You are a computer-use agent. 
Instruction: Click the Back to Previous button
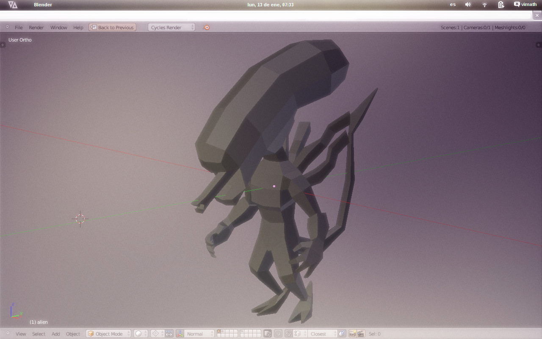112,28
